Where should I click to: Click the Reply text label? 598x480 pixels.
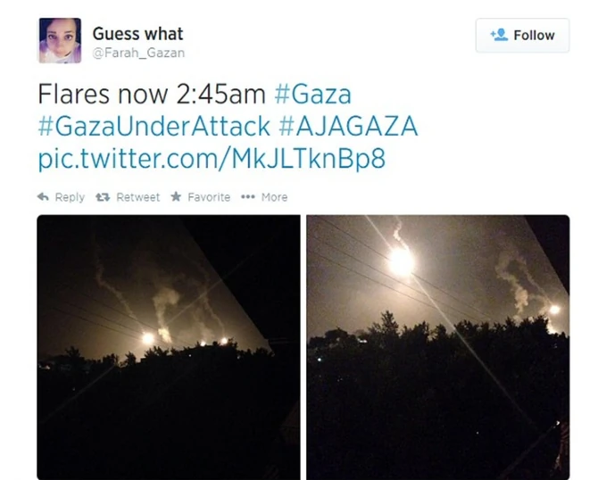[x=70, y=197]
